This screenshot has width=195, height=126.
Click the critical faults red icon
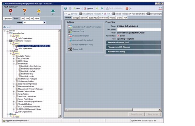11,11
